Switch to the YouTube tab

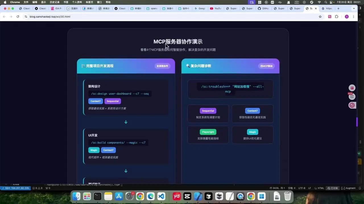click(x=216, y=8)
